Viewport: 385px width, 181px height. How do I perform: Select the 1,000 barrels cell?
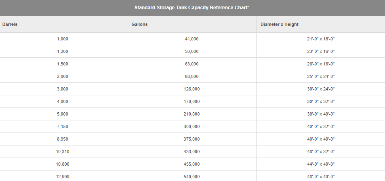(63, 39)
